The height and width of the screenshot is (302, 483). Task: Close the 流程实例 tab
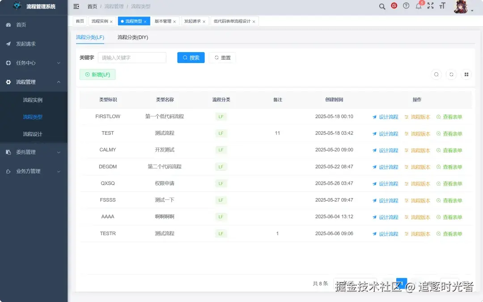point(111,21)
